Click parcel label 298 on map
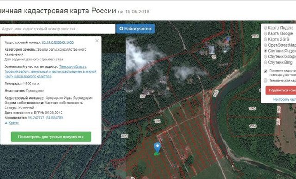This screenshot has height=179, width=296. pos(158,121)
